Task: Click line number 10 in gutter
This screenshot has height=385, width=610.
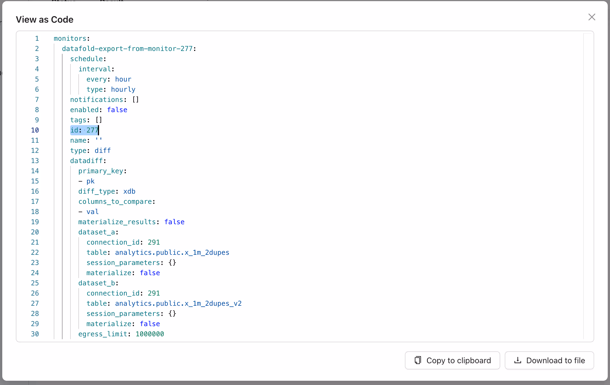Action: coord(35,130)
